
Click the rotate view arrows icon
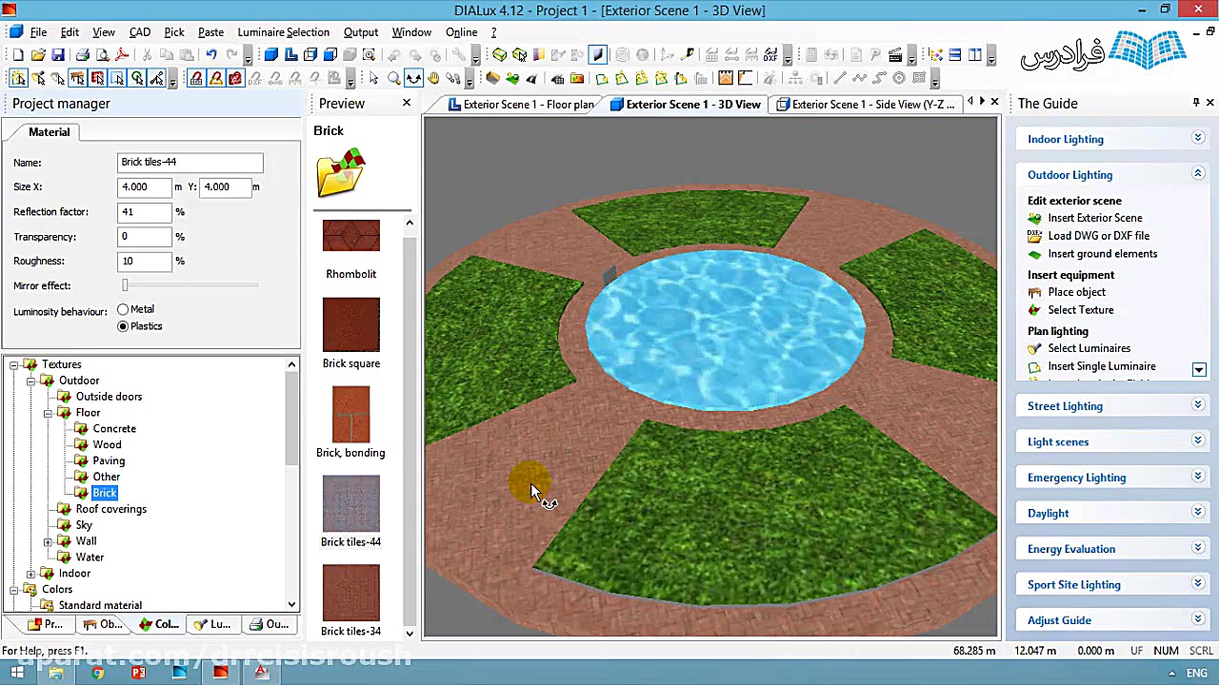[x=413, y=79]
